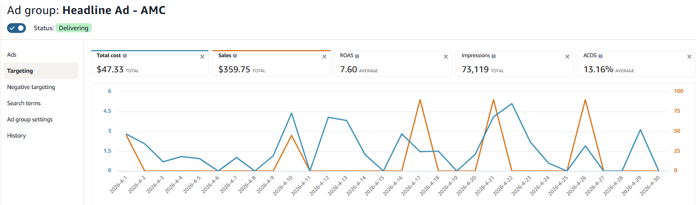Click the 7.60 ROAS value
This screenshot has width=696, height=205.
click(348, 69)
